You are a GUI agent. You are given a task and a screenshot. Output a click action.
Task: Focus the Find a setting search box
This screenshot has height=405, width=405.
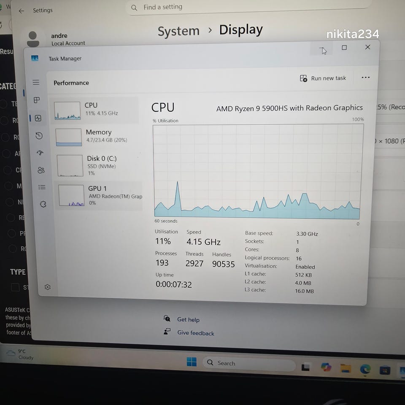pyautogui.click(x=248, y=8)
